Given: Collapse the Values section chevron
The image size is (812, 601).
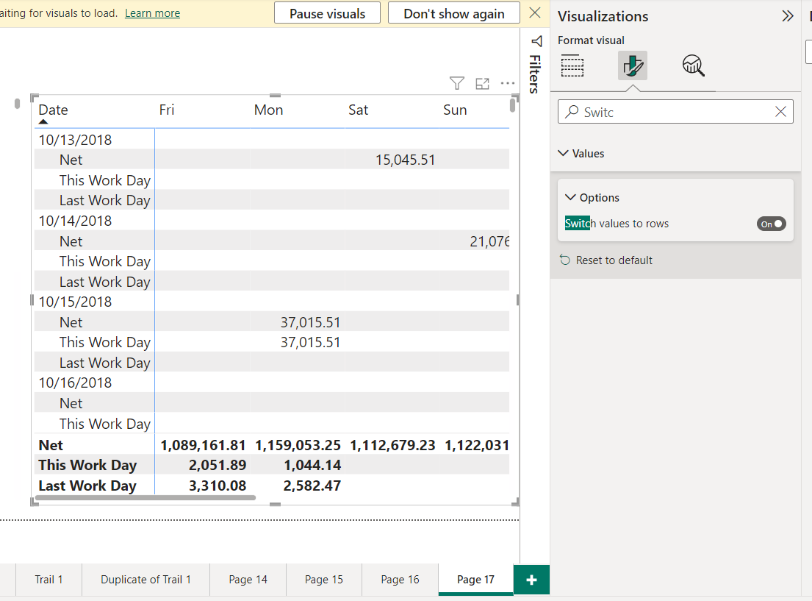Looking at the screenshot, I should [563, 153].
